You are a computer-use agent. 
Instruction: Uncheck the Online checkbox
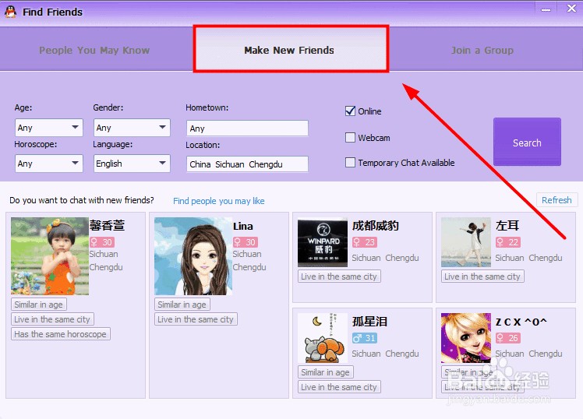[x=350, y=111]
